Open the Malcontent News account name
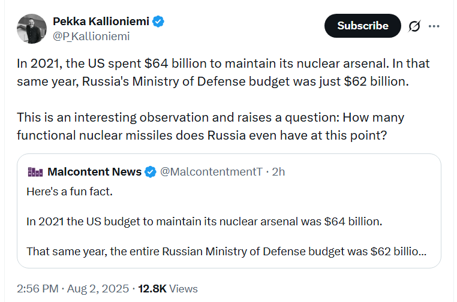This screenshot has height=302, width=457. click(94, 172)
